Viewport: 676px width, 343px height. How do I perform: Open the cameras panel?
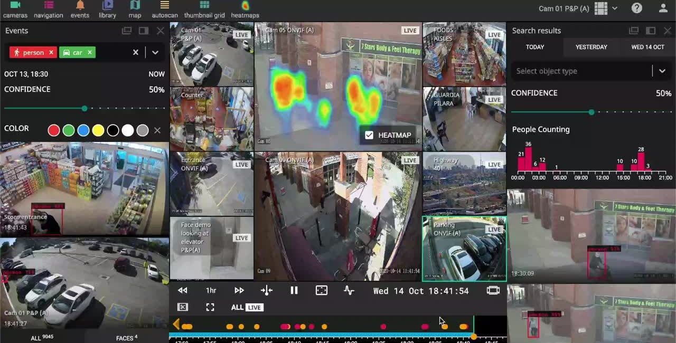tap(15, 9)
